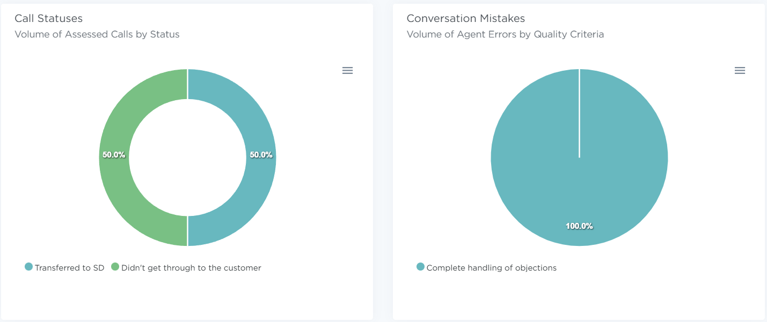
Task: Click the 'Call Statuses' card title
Action: tap(48, 18)
